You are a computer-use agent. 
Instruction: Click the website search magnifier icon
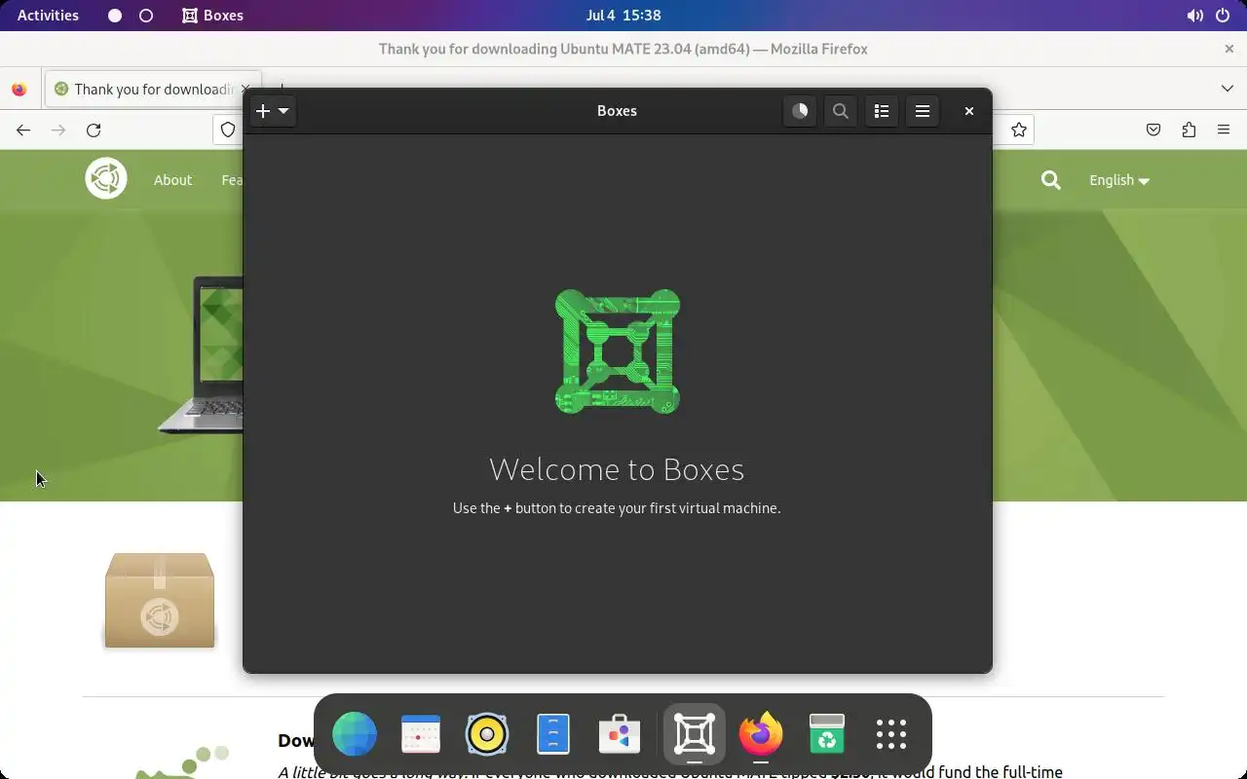1050,180
